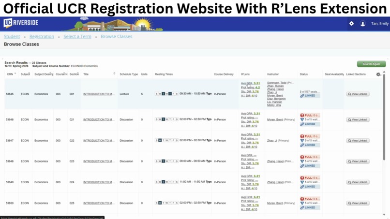Click Prof rating 4.2 in the lecture row
This screenshot has width=390, height=219.
(x=251, y=88)
